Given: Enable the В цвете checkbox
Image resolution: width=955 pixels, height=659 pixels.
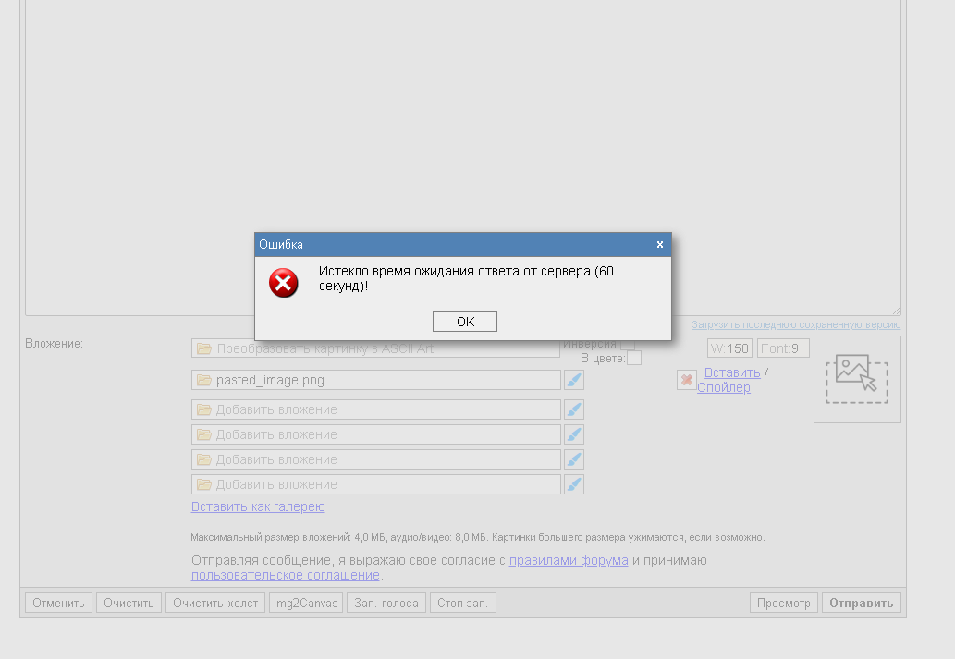Looking at the screenshot, I should [x=634, y=358].
